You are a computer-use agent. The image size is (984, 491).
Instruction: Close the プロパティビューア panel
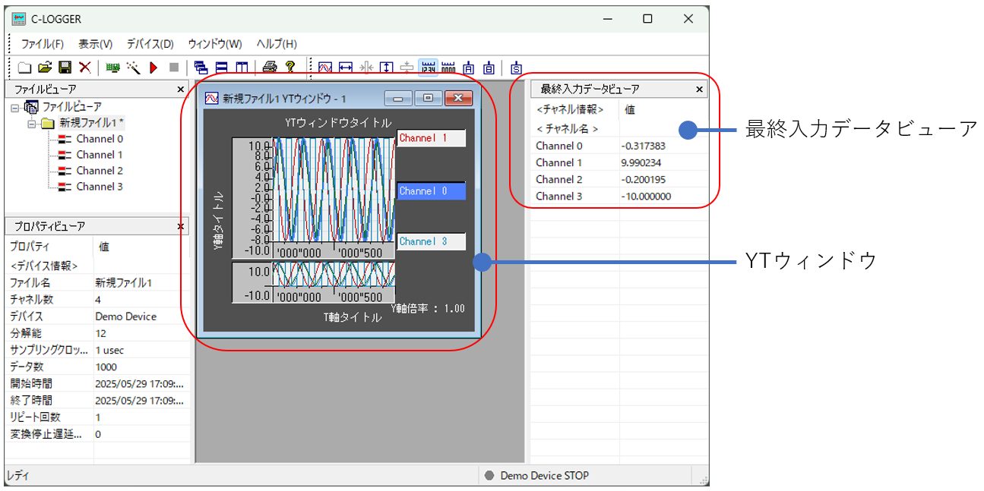click(181, 226)
